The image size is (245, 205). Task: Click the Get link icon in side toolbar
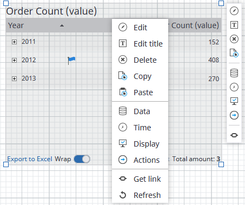(234, 135)
